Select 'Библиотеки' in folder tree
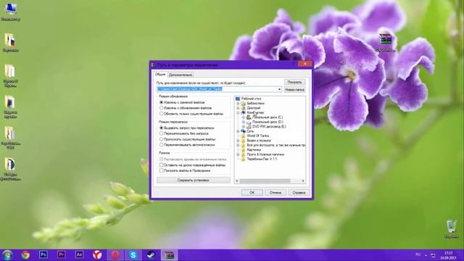Image resolution: width=464 pixels, height=261 pixels. (x=255, y=104)
